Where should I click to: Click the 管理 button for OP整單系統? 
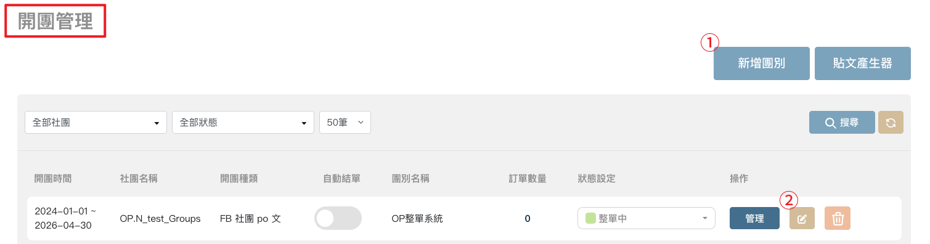754,218
